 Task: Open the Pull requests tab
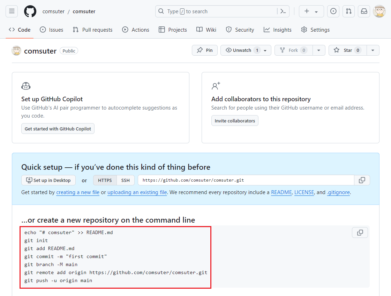coord(93,30)
